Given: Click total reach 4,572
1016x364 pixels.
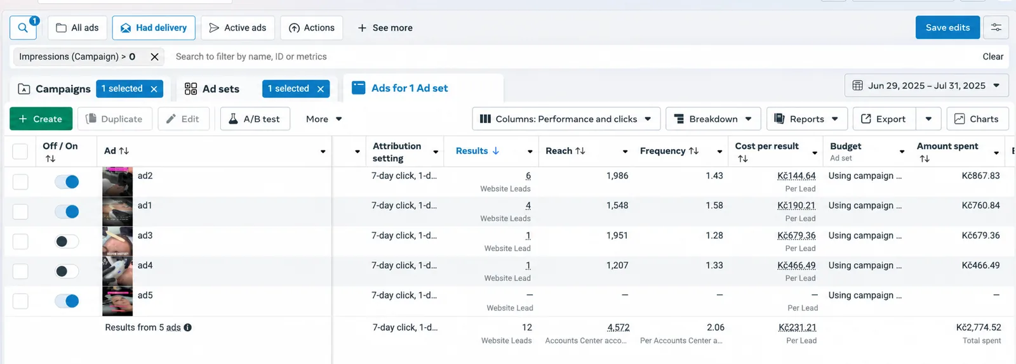Looking at the screenshot, I should pos(618,327).
